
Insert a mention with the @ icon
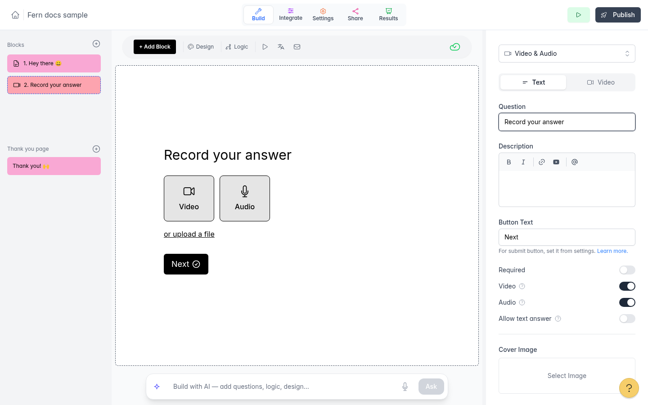pos(575,162)
